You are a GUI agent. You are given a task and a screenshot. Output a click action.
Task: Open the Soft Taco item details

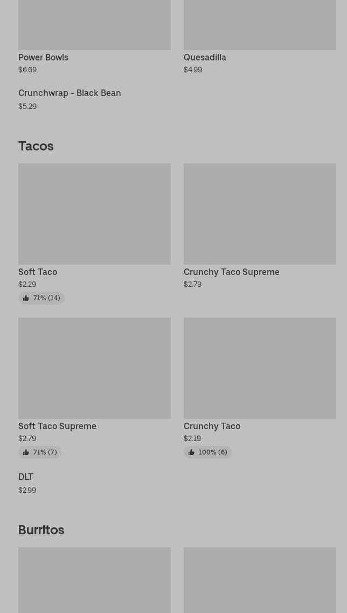coord(38,272)
